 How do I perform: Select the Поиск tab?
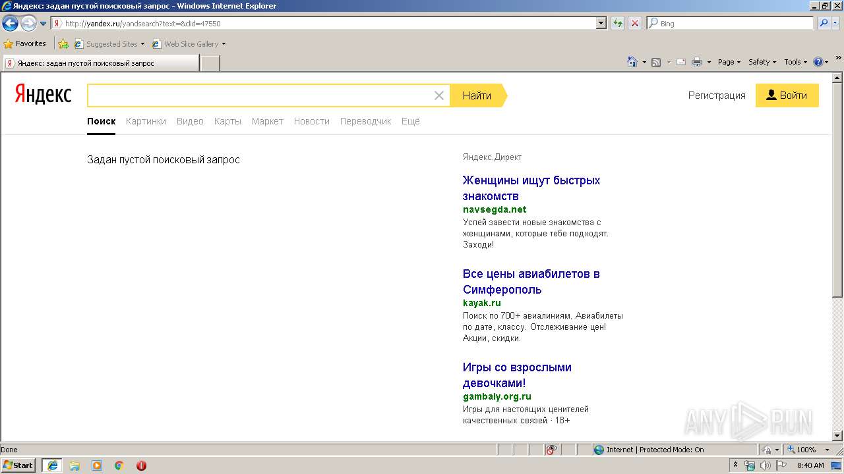(101, 121)
